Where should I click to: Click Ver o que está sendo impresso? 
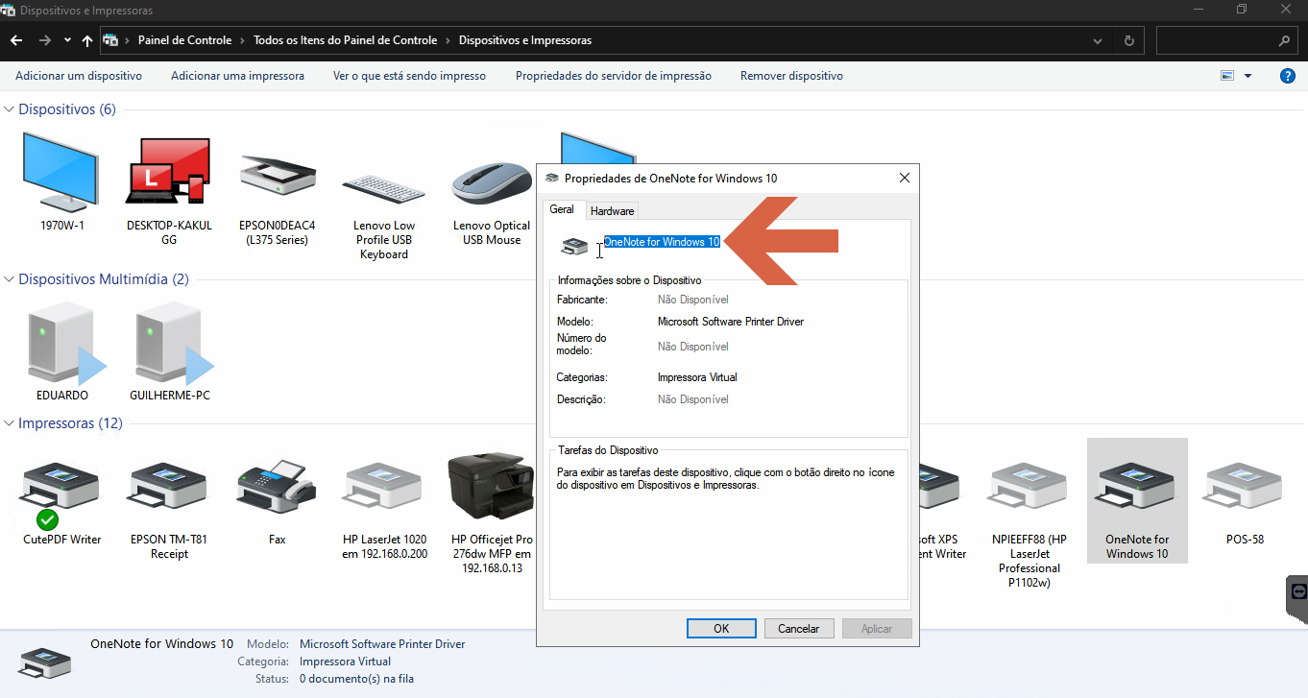(x=409, y=76)
